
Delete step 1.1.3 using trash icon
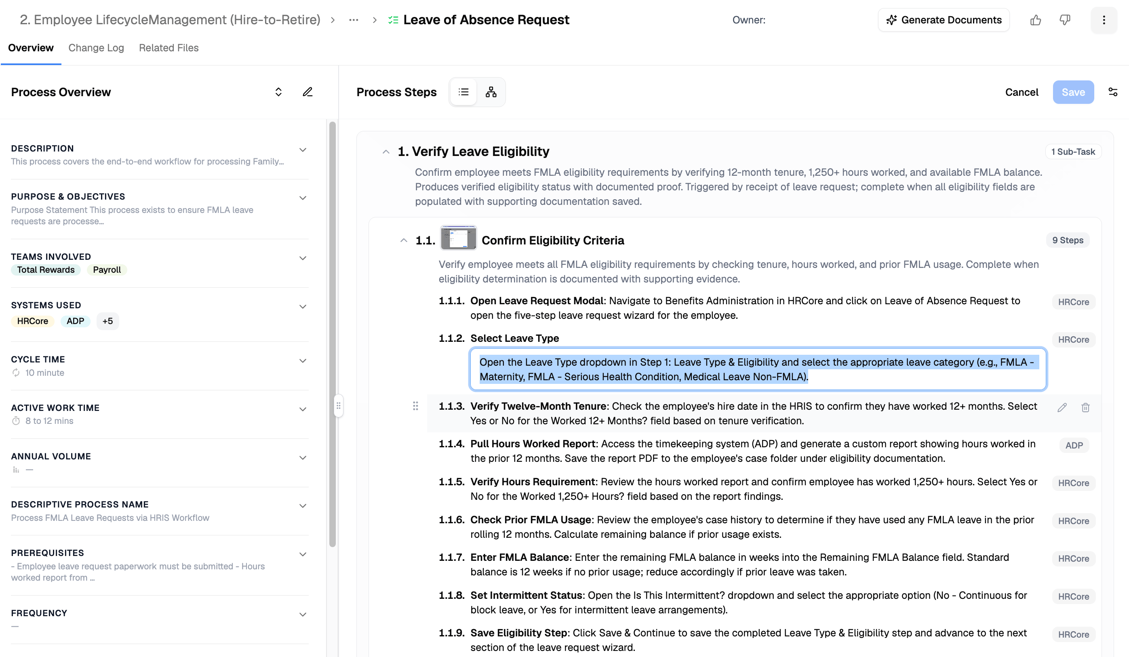pos(1085,407)
